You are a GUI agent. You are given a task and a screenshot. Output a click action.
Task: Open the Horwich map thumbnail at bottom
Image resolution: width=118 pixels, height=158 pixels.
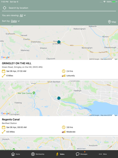click(59, 144)
